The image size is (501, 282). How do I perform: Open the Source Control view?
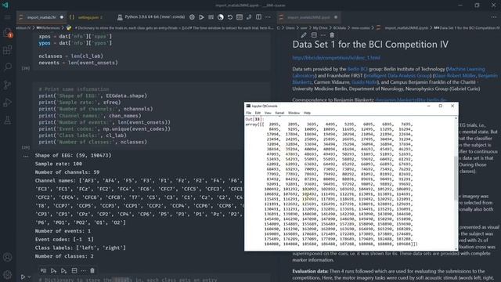click(7, 85)
